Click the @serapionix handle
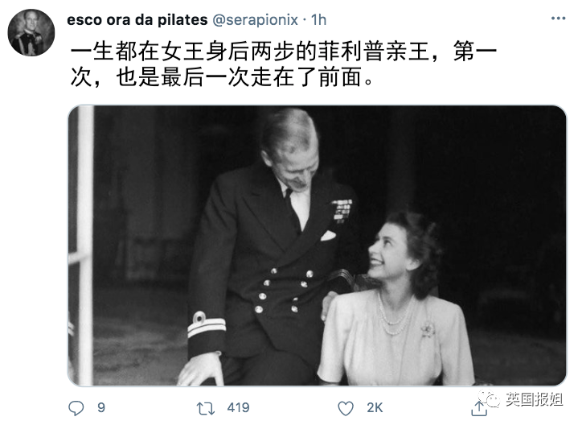 pos(256,19)
